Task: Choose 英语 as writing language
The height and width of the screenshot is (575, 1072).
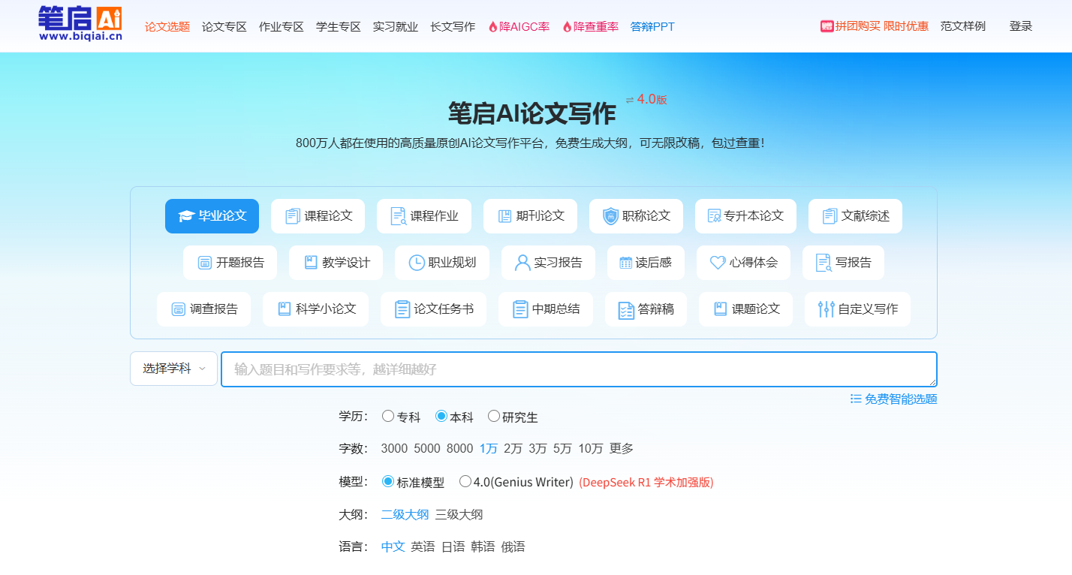Action: coord(423,547)
